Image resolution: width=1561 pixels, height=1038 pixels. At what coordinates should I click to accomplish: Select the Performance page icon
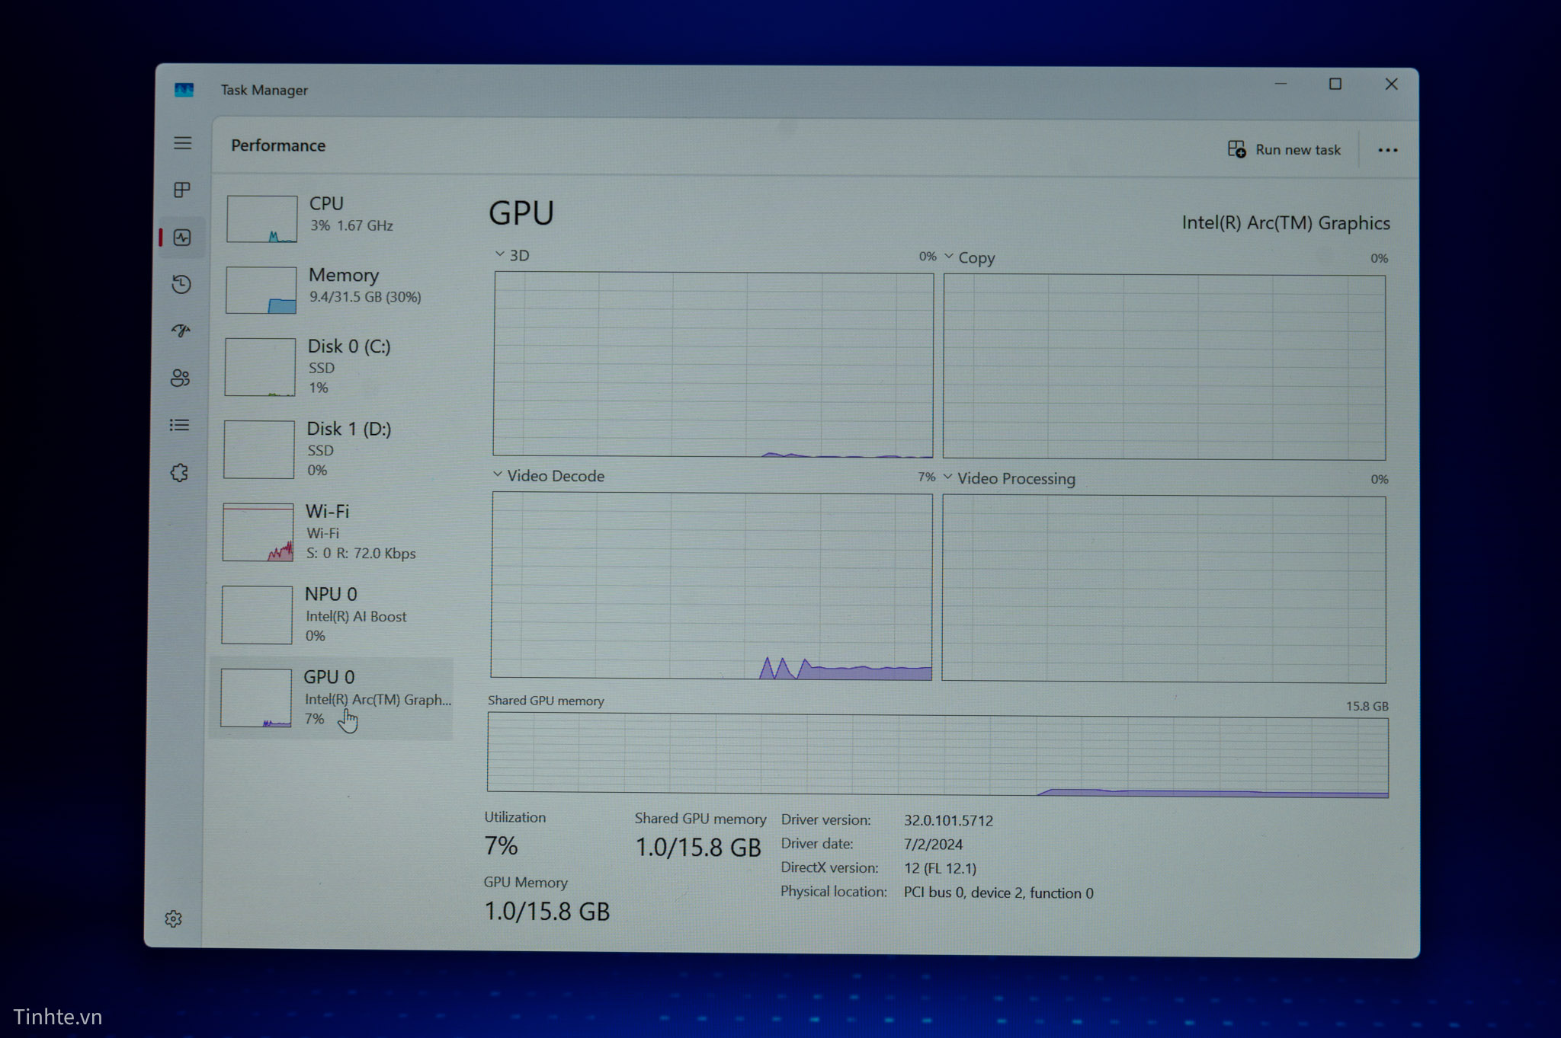point(182,238)
